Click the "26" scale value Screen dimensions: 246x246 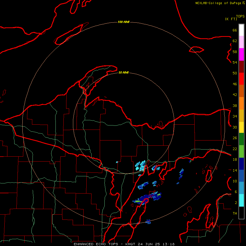click(235, 138)
